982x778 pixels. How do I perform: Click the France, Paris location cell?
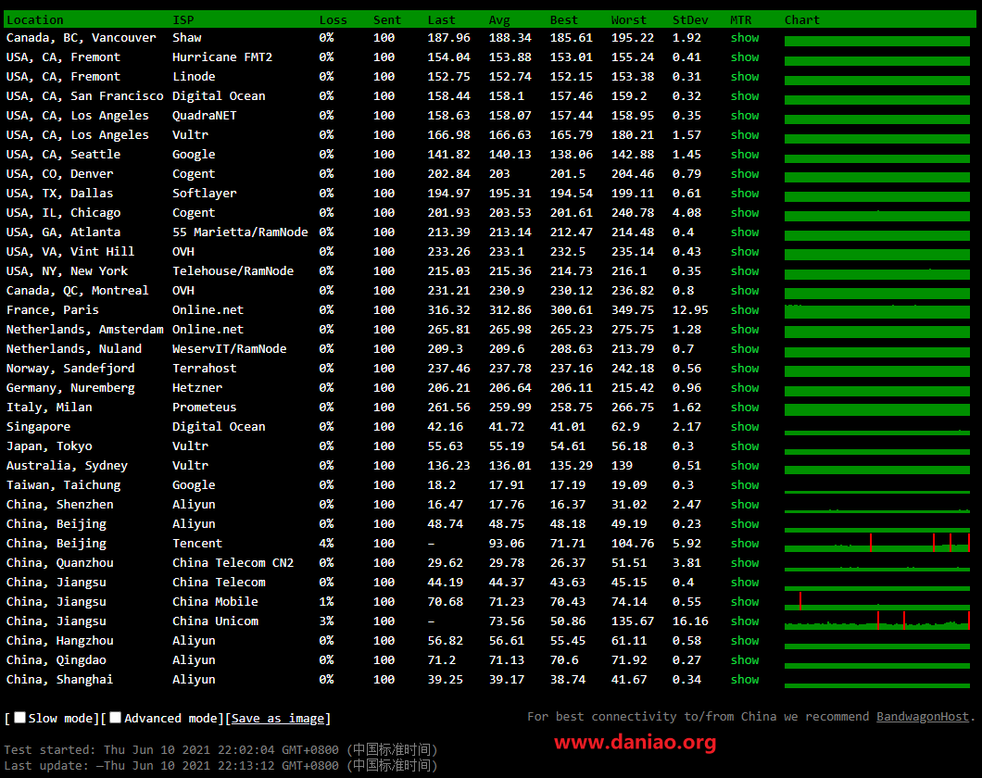(53, 310)
